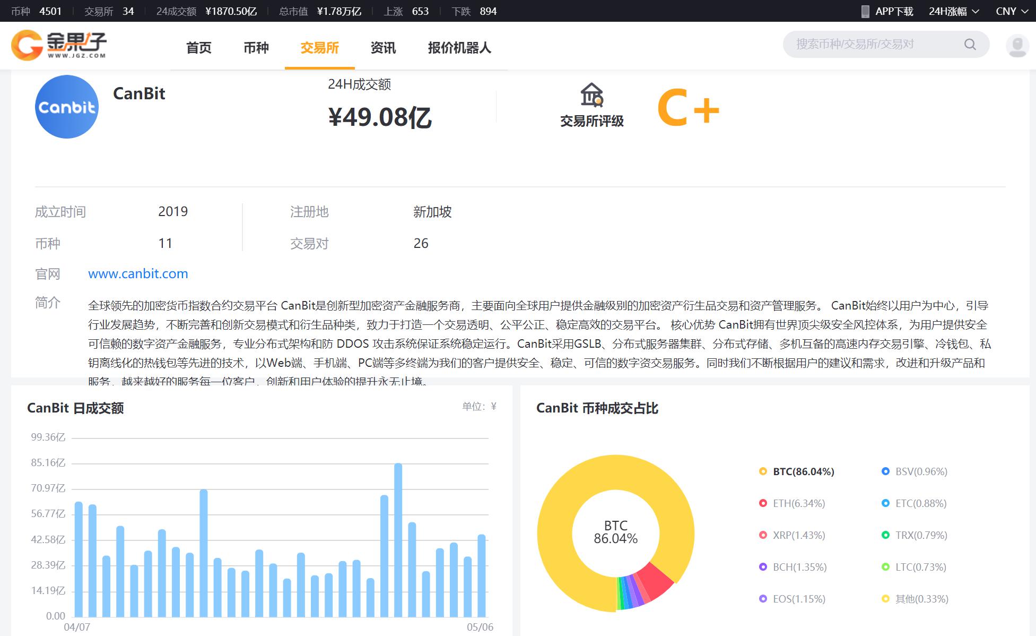1036x636 pixels.
Task: Click the phone icon beside APP下载
Action: (x=865, y=11)
